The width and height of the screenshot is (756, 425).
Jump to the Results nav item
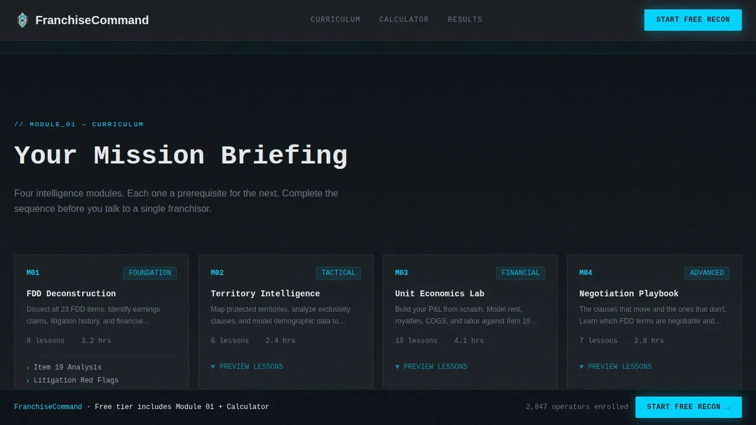465,19
